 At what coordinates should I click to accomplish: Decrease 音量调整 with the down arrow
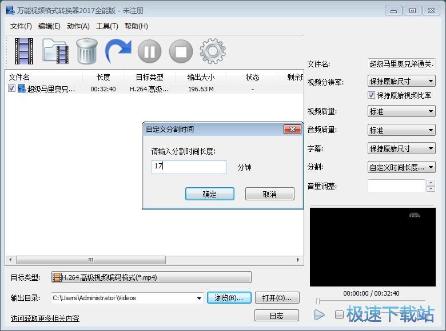point(431,189)
